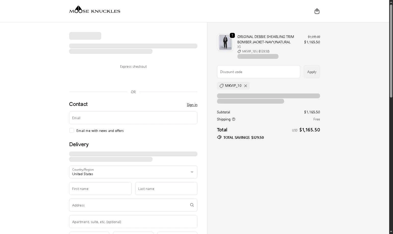Open the bomber jacket product thumbnail
This screenshot has width=393, height=234.
pos(225,42)
